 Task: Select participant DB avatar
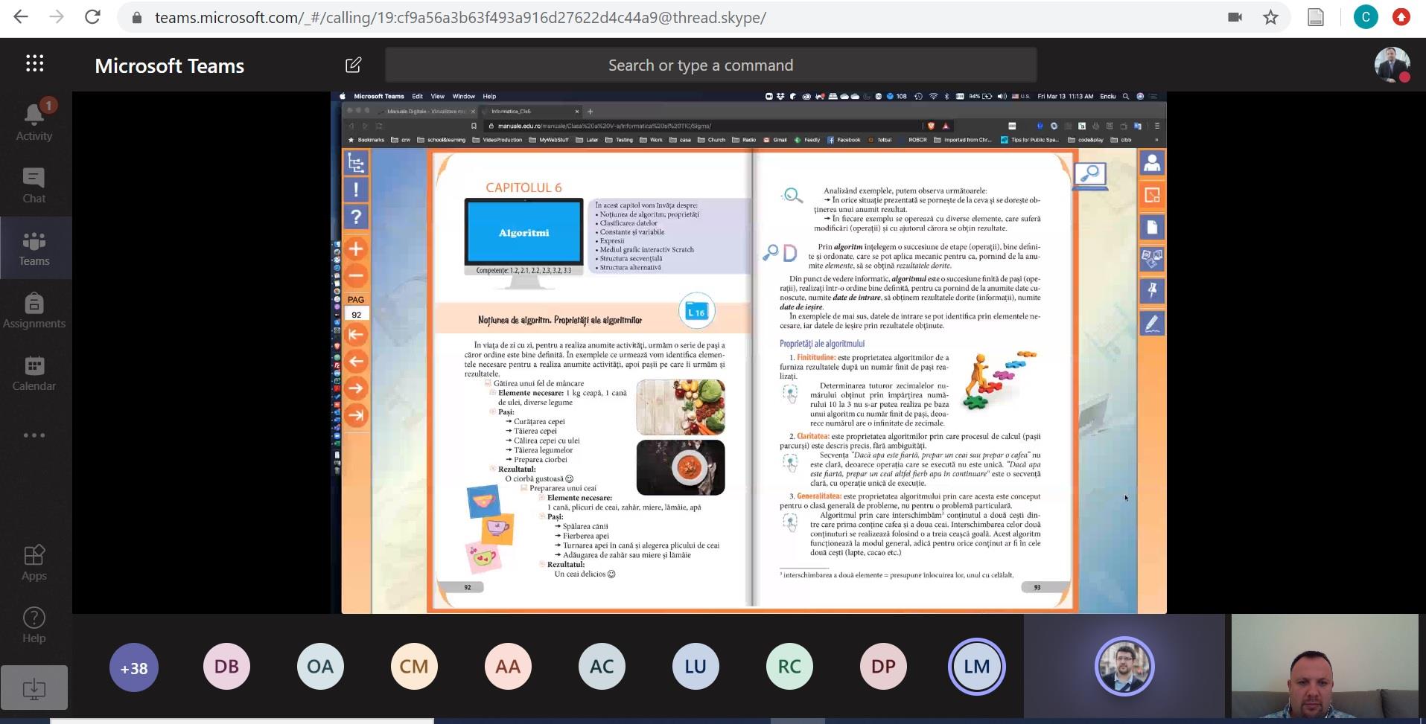[x=226, y=666]
